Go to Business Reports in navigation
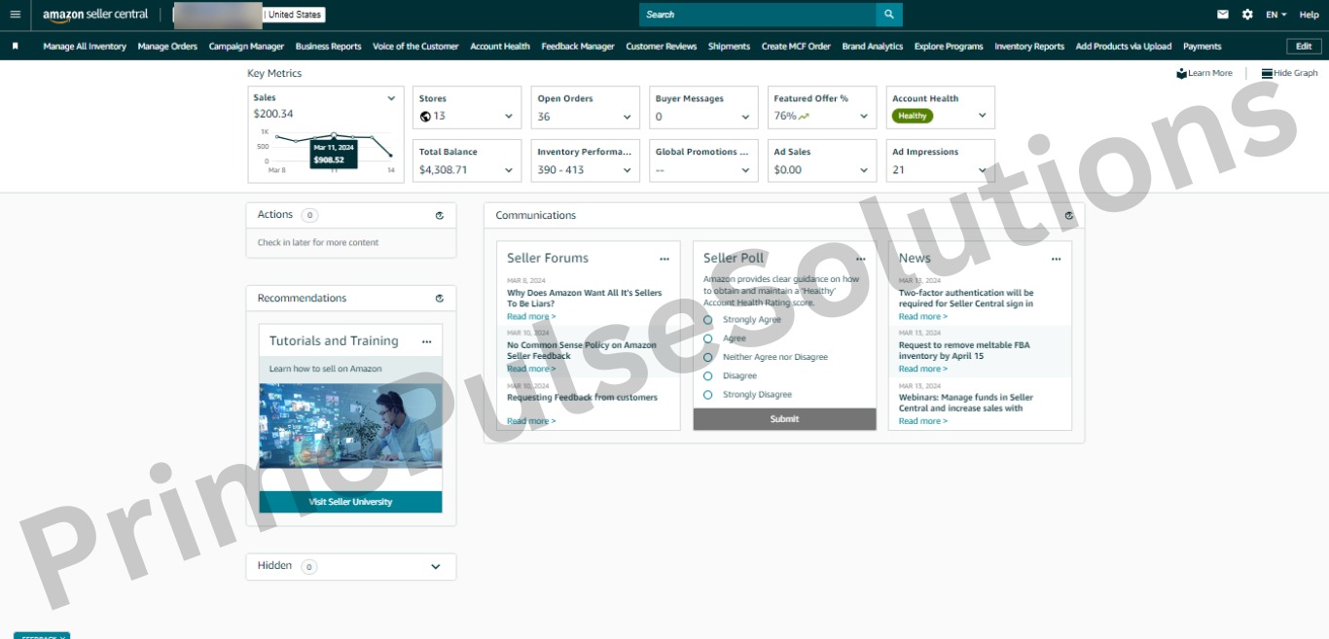 coord(328,46)
